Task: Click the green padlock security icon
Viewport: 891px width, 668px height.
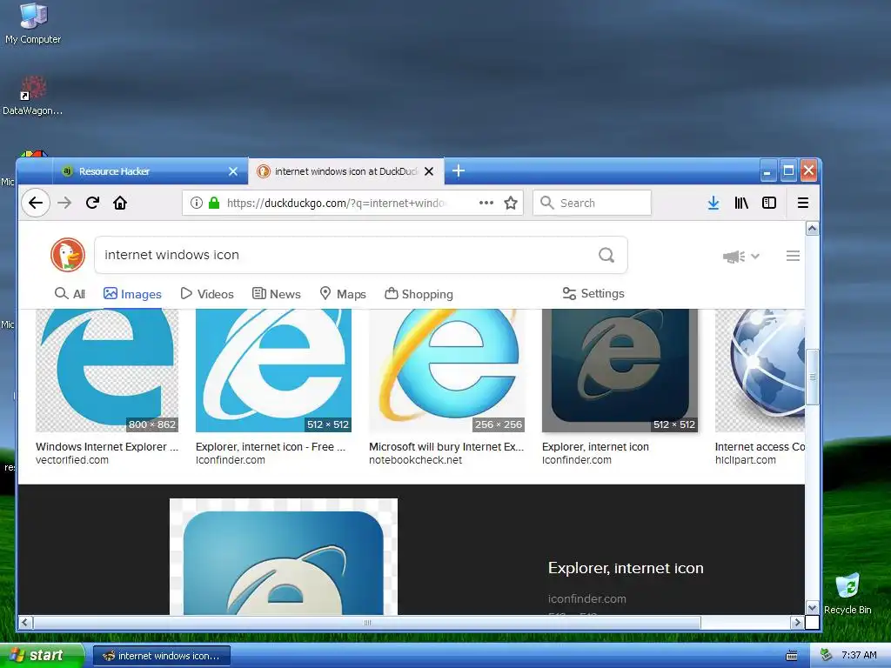Action: (x=214, y=203)
